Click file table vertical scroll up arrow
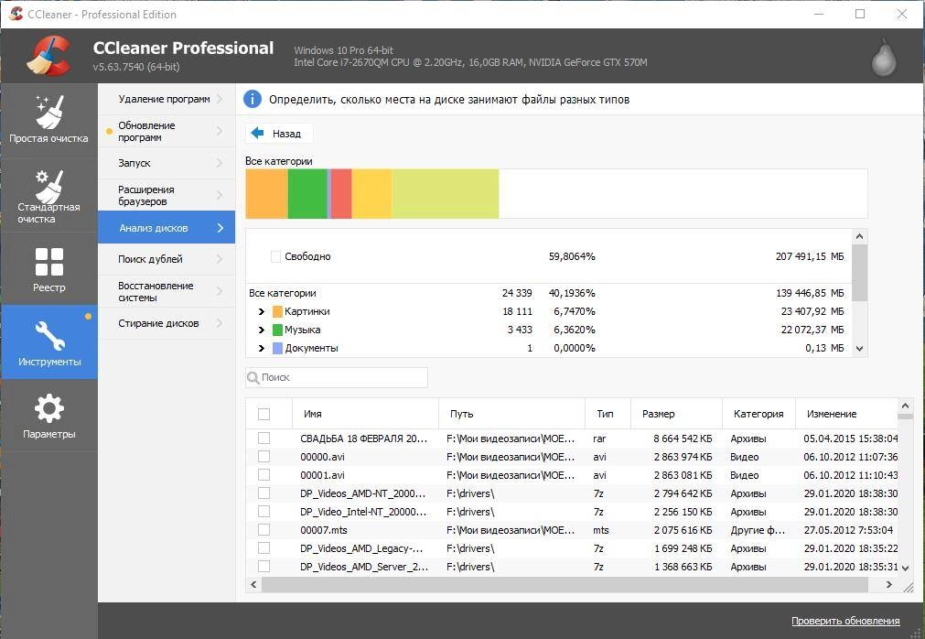This screenshot has height=639, width=925. point(906,406)
